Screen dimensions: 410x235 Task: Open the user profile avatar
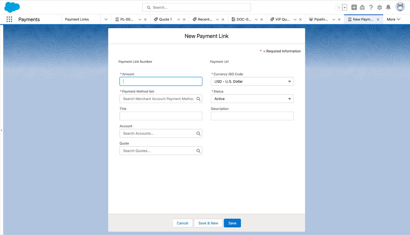click(x=400, y=7)
